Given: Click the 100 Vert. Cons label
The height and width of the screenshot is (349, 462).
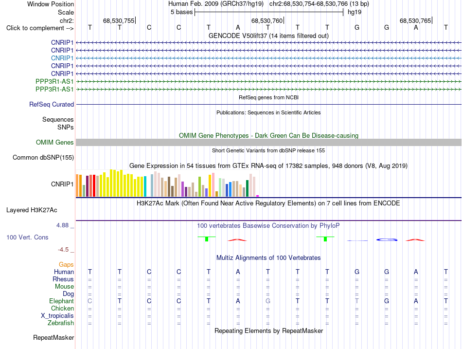Looking at the screenshot, I should click(x=27, y=237).
